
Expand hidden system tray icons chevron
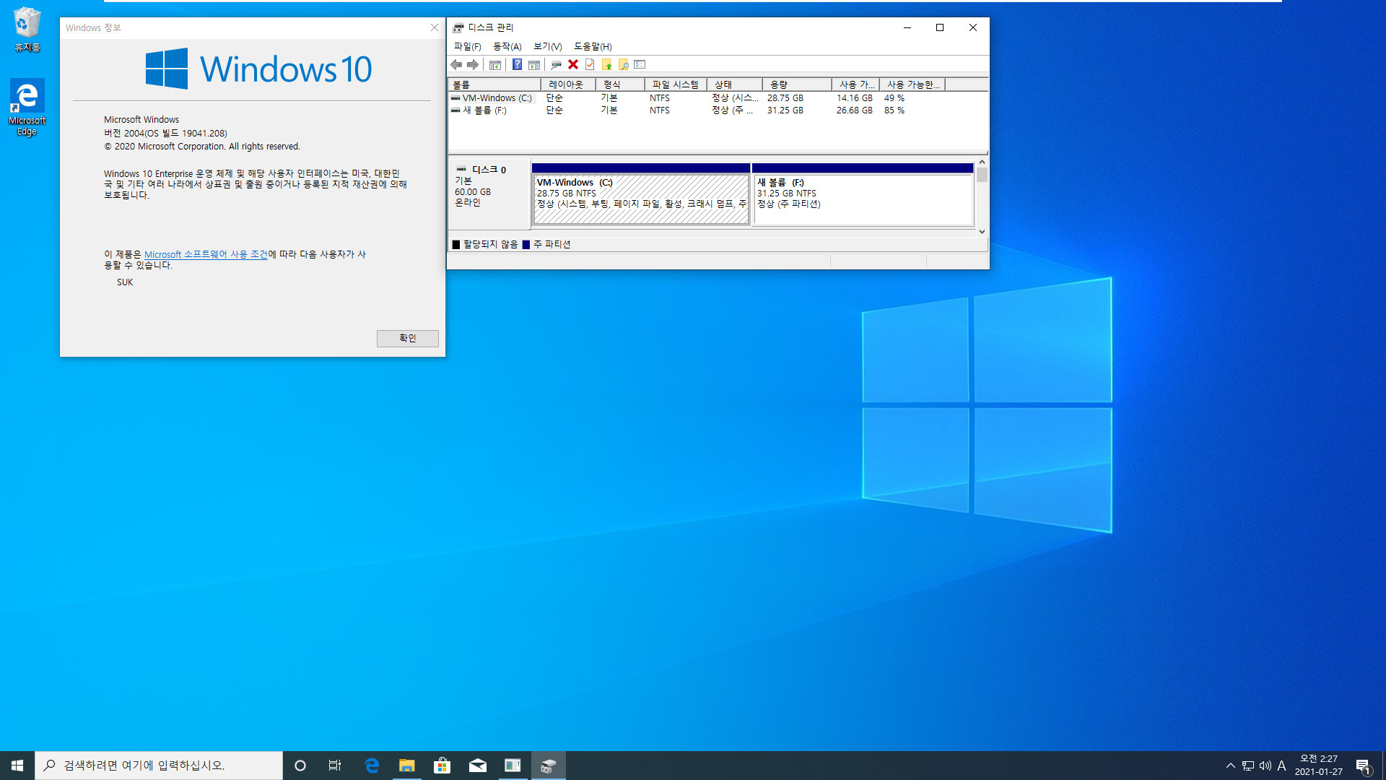click(1231, 766)
